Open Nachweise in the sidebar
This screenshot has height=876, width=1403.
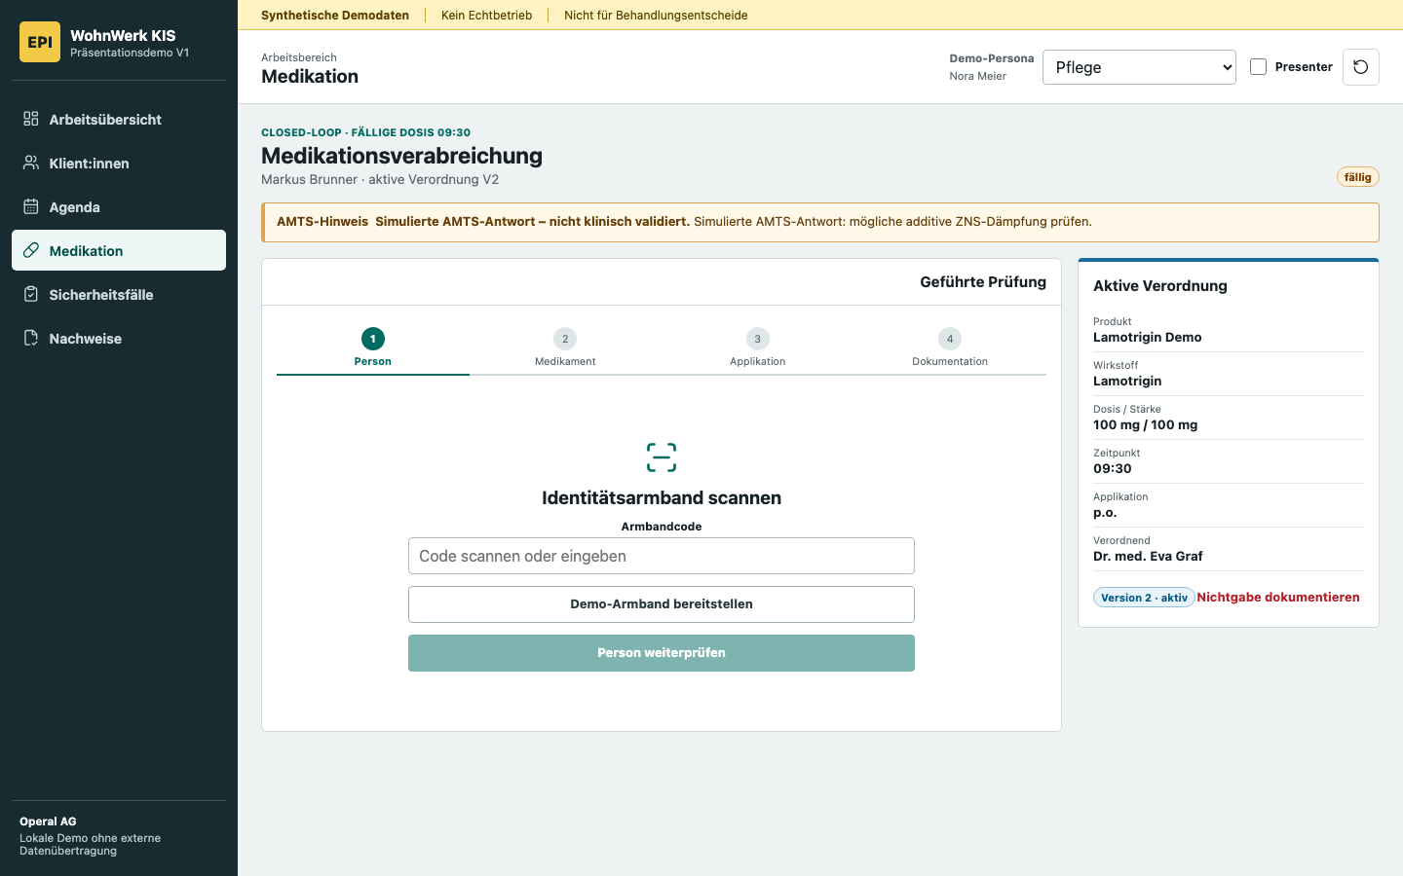[119, 338]
